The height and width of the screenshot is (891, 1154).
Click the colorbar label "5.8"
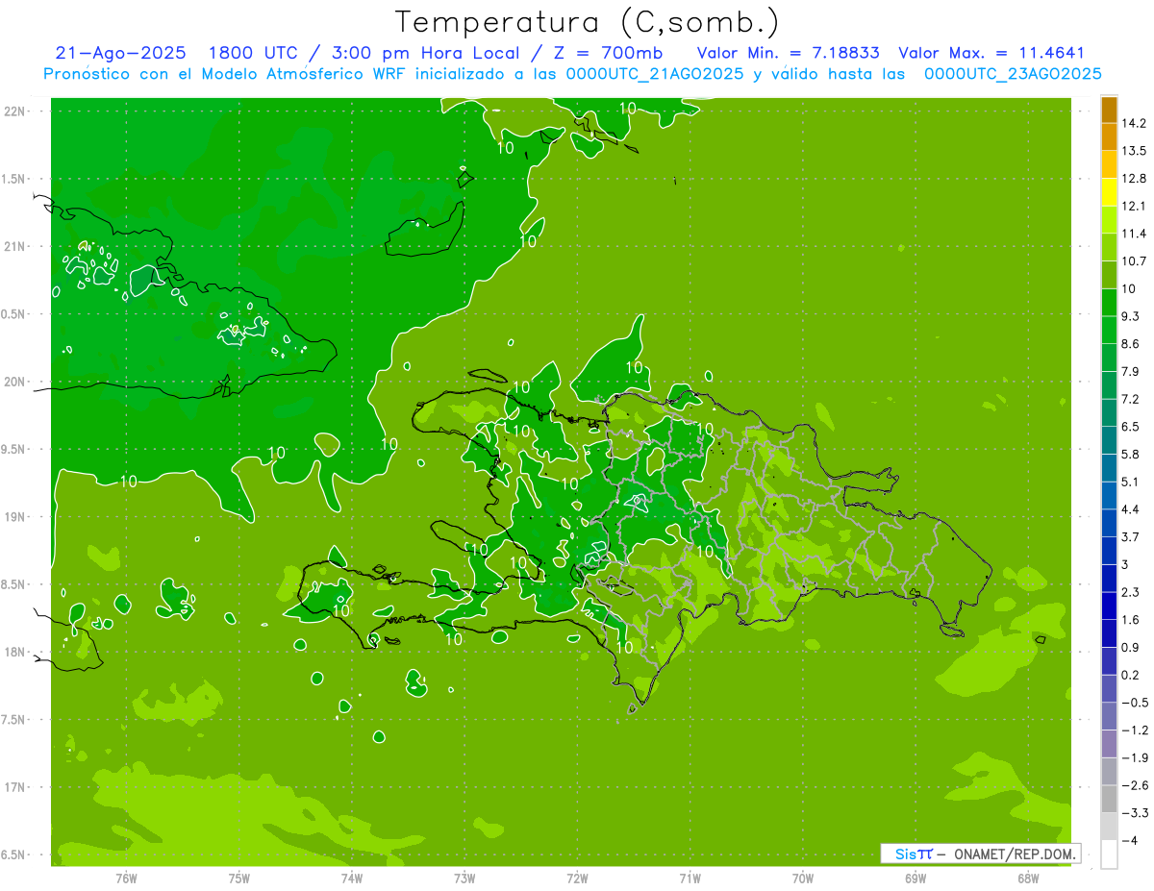coord(1130,454)
